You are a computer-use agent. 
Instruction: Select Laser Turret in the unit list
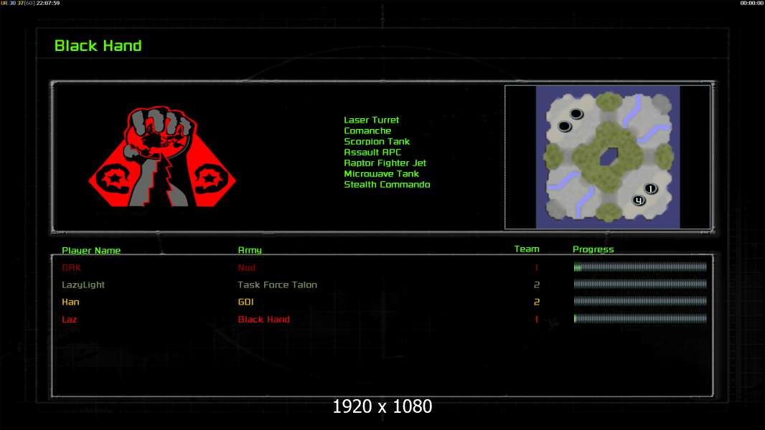pos(371,120)
